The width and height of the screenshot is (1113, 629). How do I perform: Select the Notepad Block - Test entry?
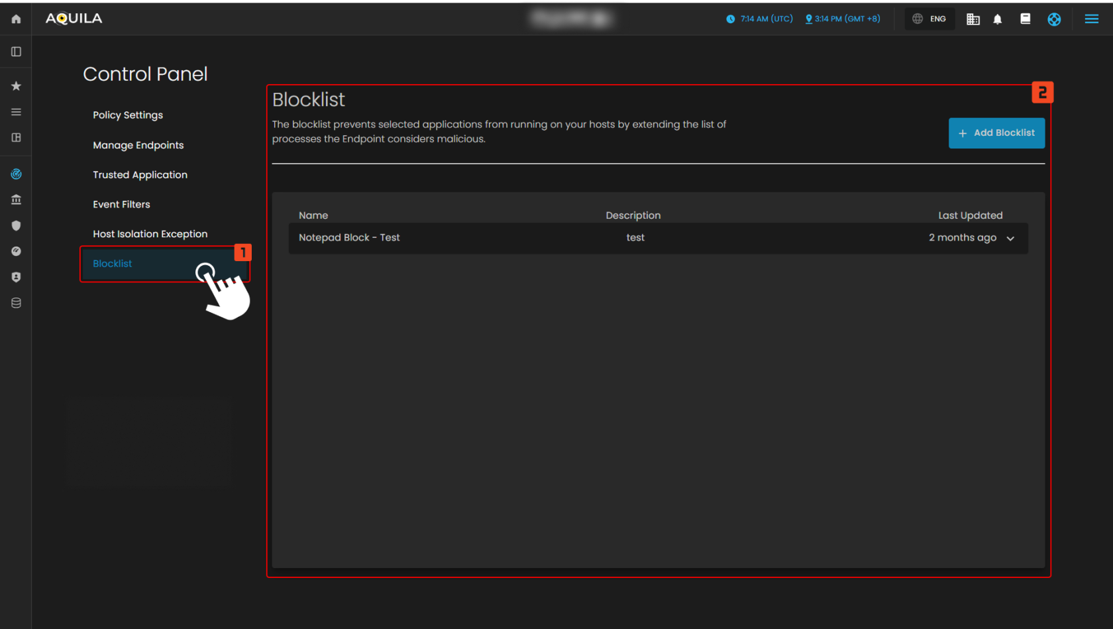349,238
